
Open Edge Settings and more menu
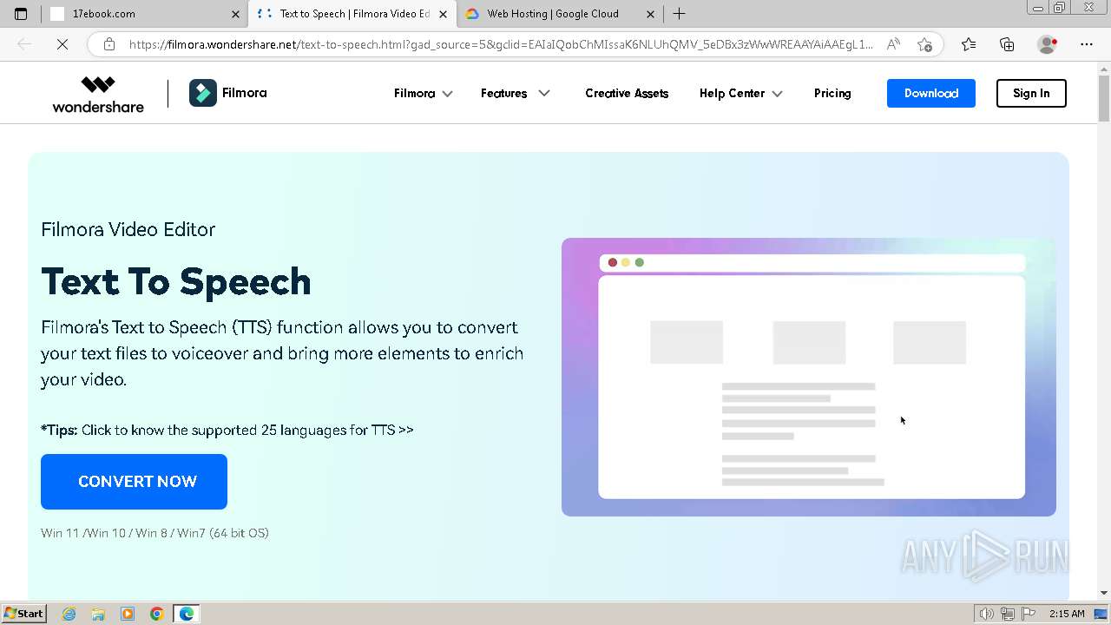click(1087, 44)
